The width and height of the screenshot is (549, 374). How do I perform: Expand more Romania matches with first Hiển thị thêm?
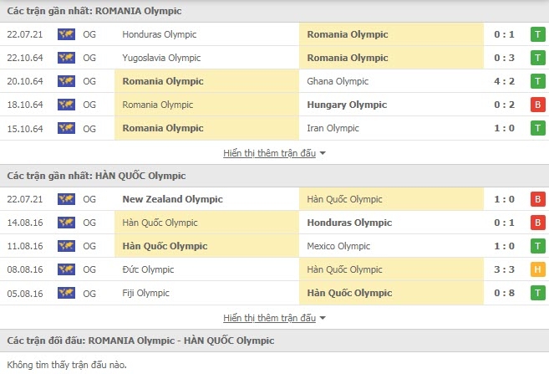269,153
